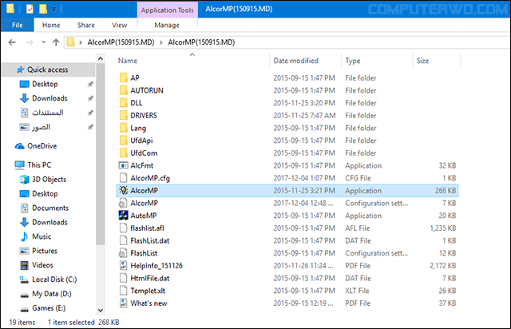Select the HtmlFile.dat file
This screenshot has width=511, height=329.
[x=150, y=278]
